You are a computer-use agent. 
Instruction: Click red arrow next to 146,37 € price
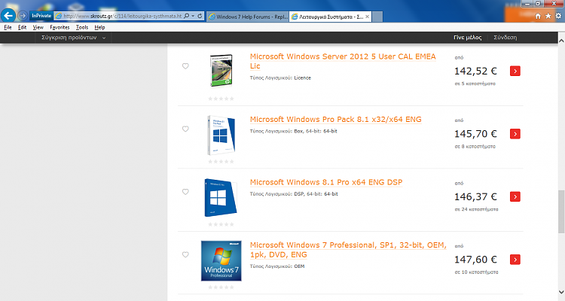point(515,196)
